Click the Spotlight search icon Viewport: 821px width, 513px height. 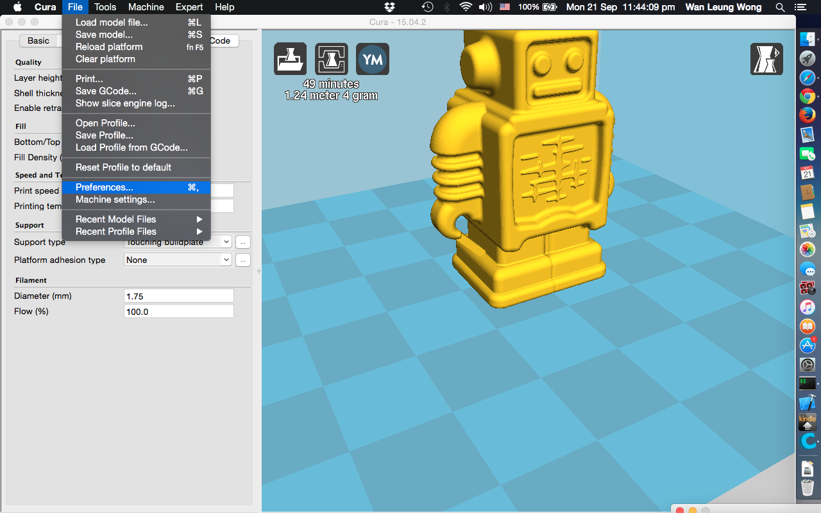780,7
